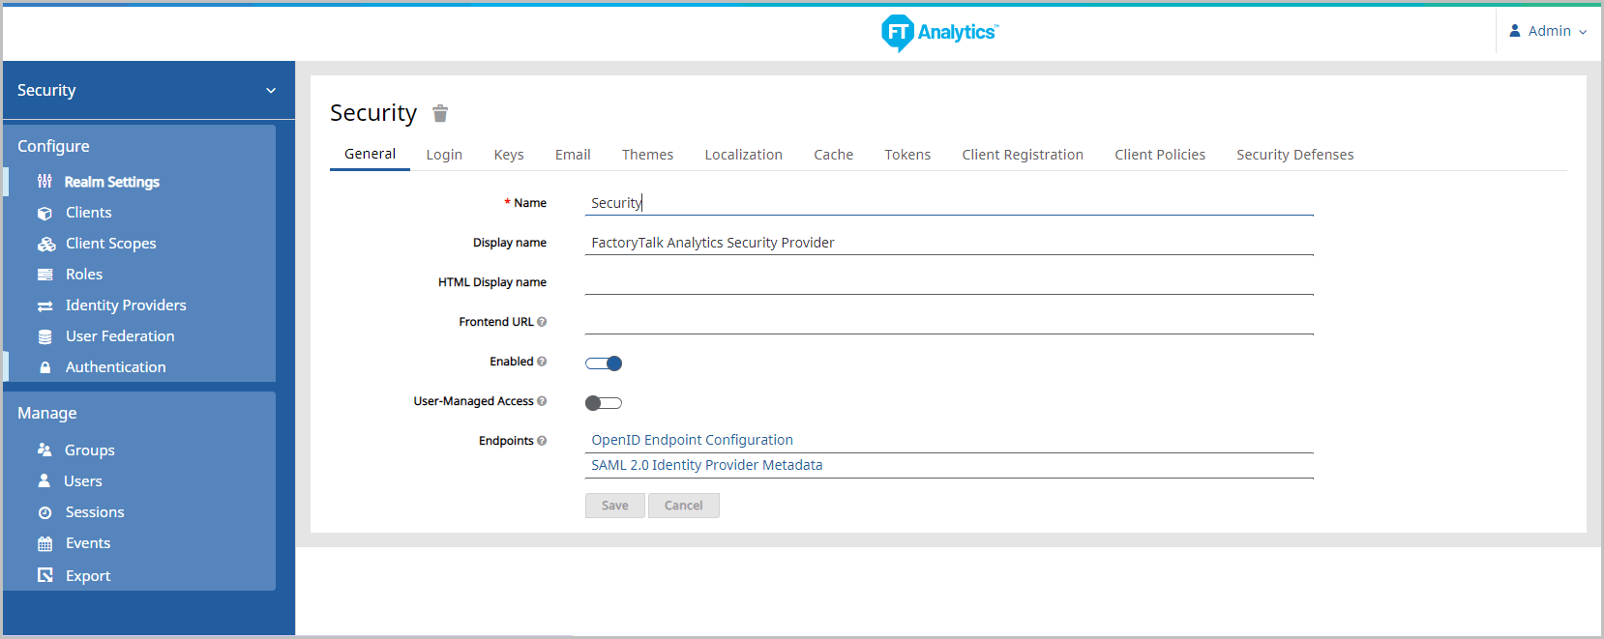Click the help icon beside Frontend URL
The height and width of the screenshot is (639, 1604).
tap(542, 322)
